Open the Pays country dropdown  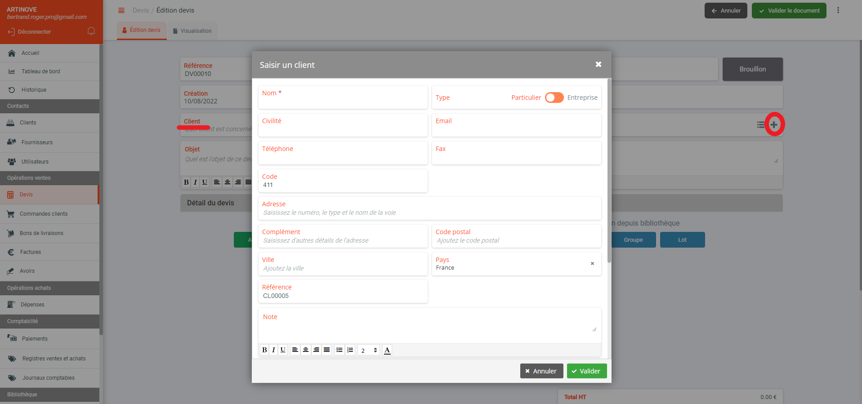508,267
